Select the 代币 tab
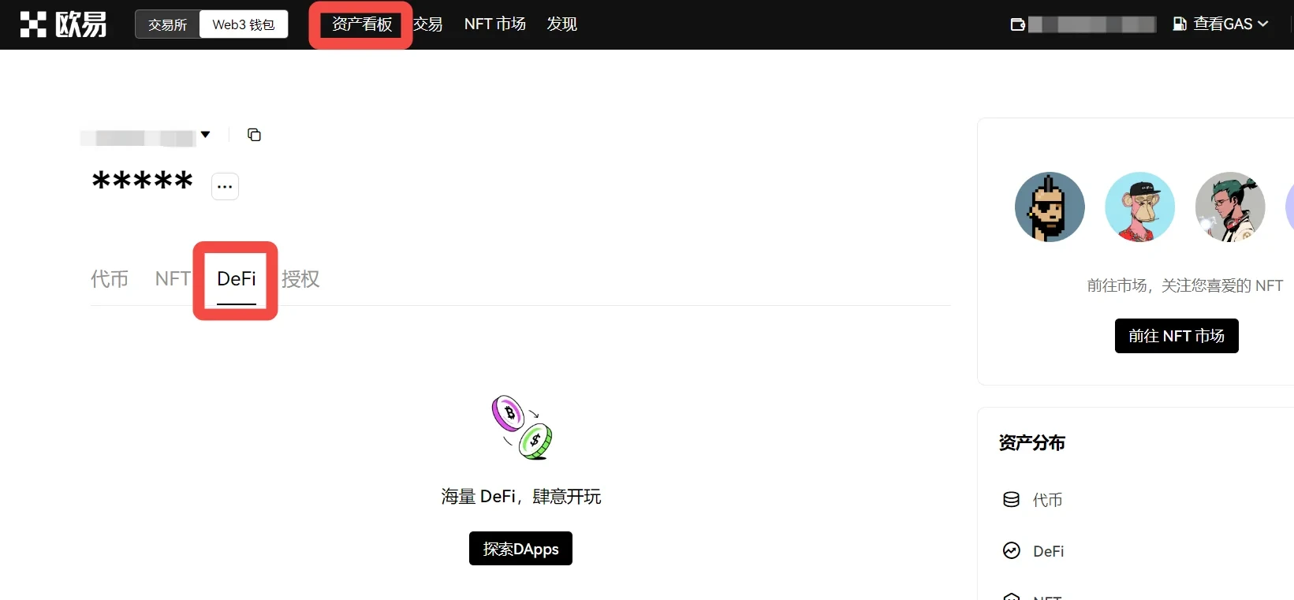This screenshot has width=1294, height=600. 110,279
